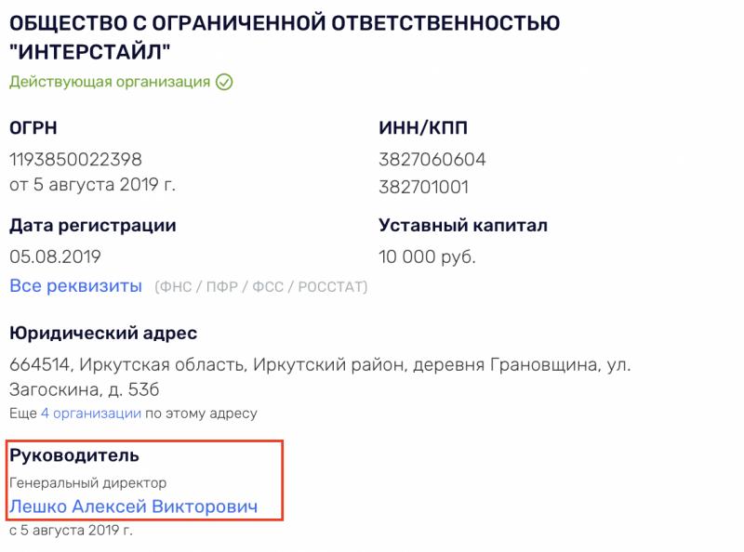Select the КПП value 382701001
Screen dimensions: 744x552
pos(424,187)
